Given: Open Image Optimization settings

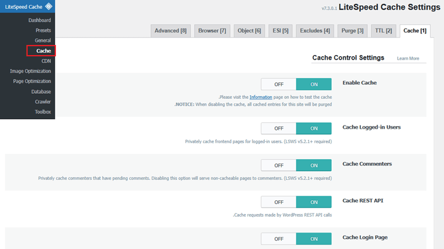Looking at the screenshot, I should point(30,71).
